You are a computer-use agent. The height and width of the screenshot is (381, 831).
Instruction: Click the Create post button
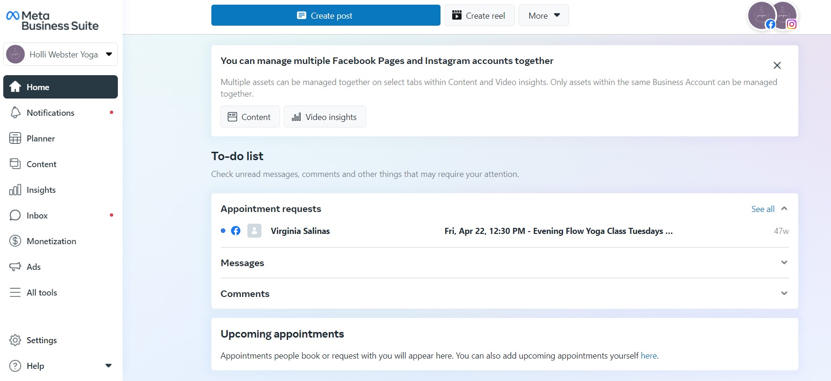tap(326, 15)
